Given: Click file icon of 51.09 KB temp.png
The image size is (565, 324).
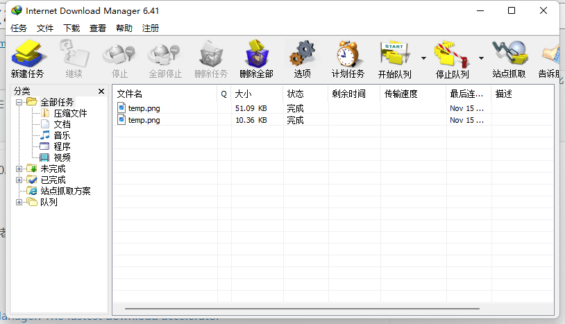Looking at the screenshot, I should click(121, 108).
